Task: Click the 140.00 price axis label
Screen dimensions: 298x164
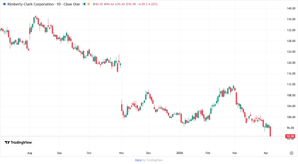Action: [291, 8]
